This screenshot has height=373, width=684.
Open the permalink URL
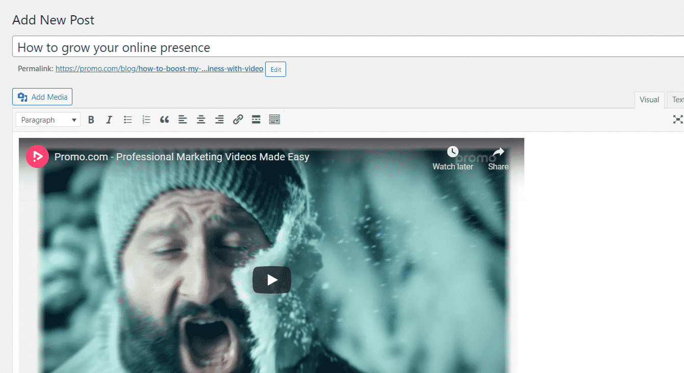[x=159, y=68]
